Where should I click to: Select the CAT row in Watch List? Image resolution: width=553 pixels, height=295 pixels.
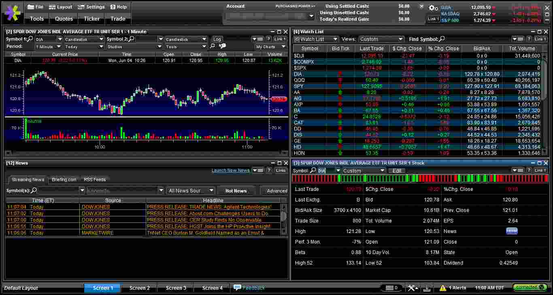click(417, 123)
